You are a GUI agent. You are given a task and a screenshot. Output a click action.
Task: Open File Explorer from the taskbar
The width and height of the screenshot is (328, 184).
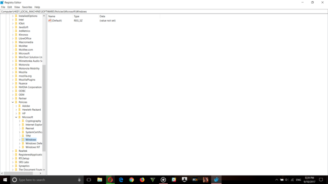pos(99,180)
